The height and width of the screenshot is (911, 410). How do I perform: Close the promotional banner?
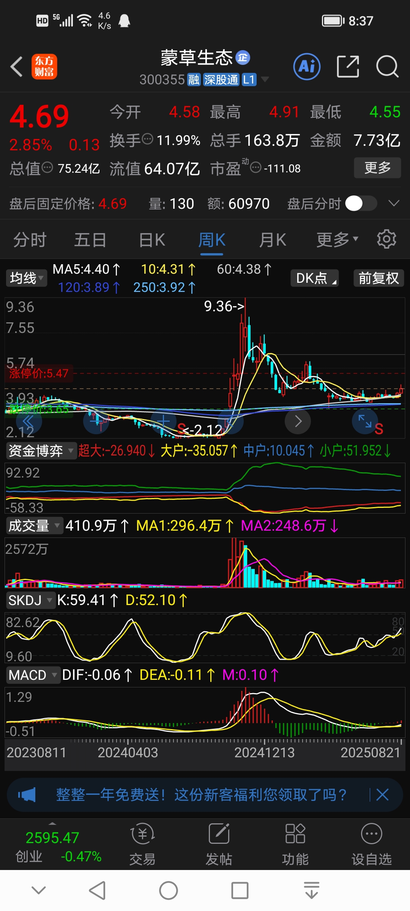click(x=382, y=794)
